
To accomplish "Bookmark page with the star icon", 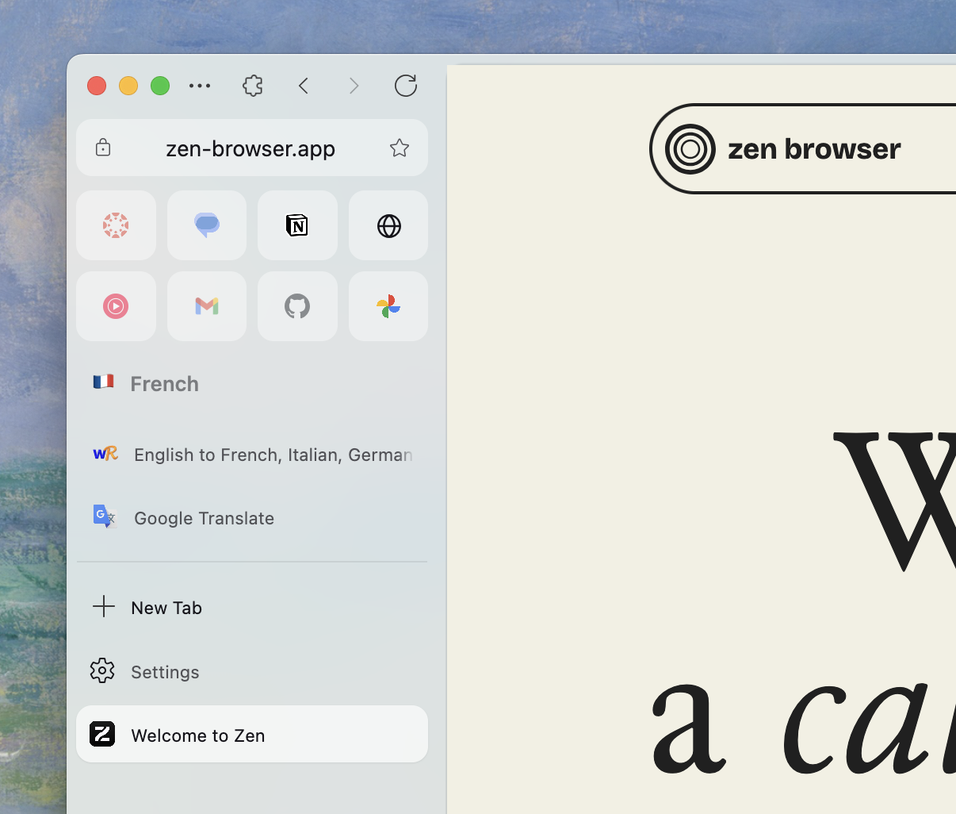I will tap(400, 148).
